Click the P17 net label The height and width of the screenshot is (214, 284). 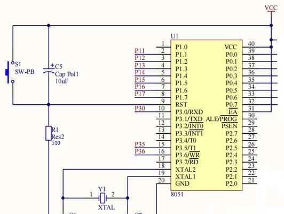[140, 94]
